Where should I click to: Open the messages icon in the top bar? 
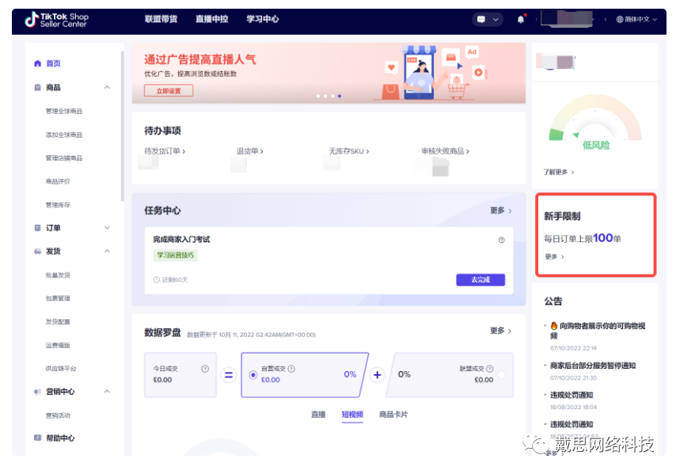tap(480, 19)
